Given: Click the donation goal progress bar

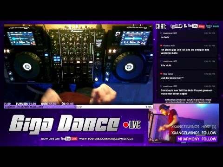Looking at the screenshot, I should (x=78, y=107).
